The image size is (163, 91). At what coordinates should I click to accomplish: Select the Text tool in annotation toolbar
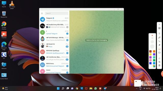point(159,34)
